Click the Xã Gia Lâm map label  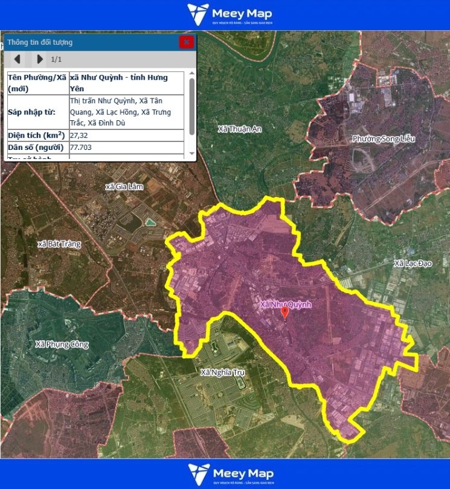pos(124,187)
